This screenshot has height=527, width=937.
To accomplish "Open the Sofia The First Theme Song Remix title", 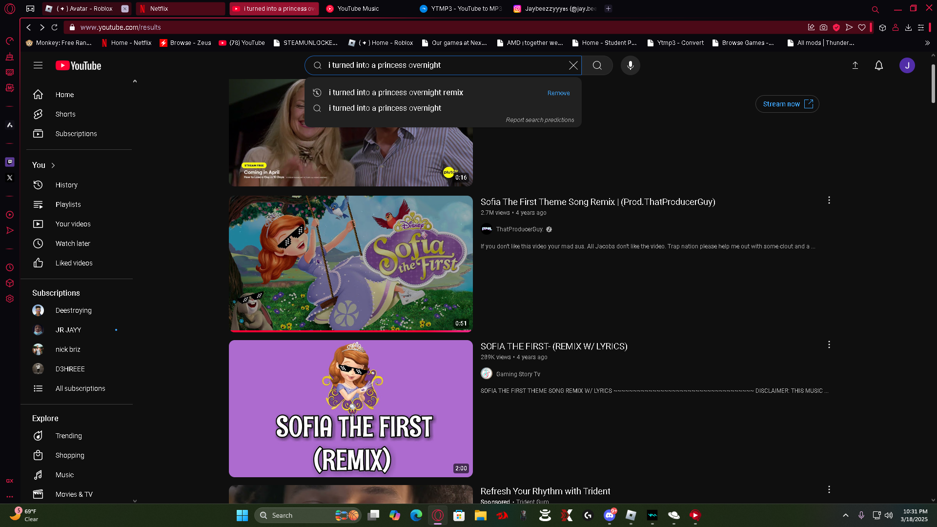I will coord(598,202).
